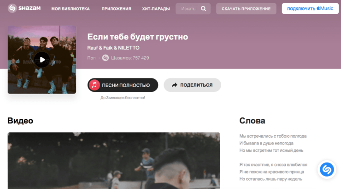Click the Поп genre label
This screenshot has width=341, height=189.
(x=91, y=58)
